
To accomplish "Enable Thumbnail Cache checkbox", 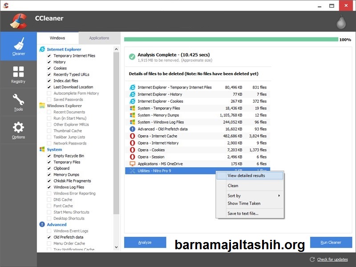I will 49,131.
